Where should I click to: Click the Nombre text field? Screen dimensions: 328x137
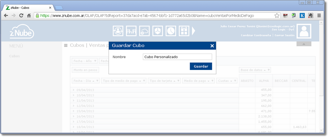pyautogui.click(x=177, y=57)
